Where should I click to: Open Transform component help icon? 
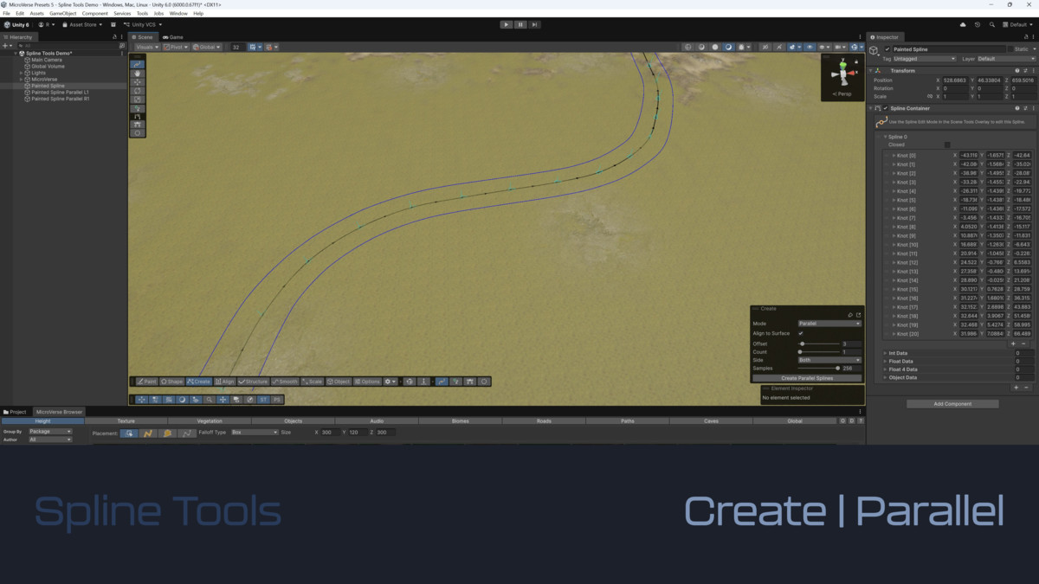[x=1017, y=71]
